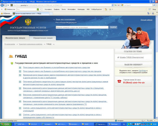Switch to the Юридическим лицам tab
The image size is (158, 126).
click(43, 38)
